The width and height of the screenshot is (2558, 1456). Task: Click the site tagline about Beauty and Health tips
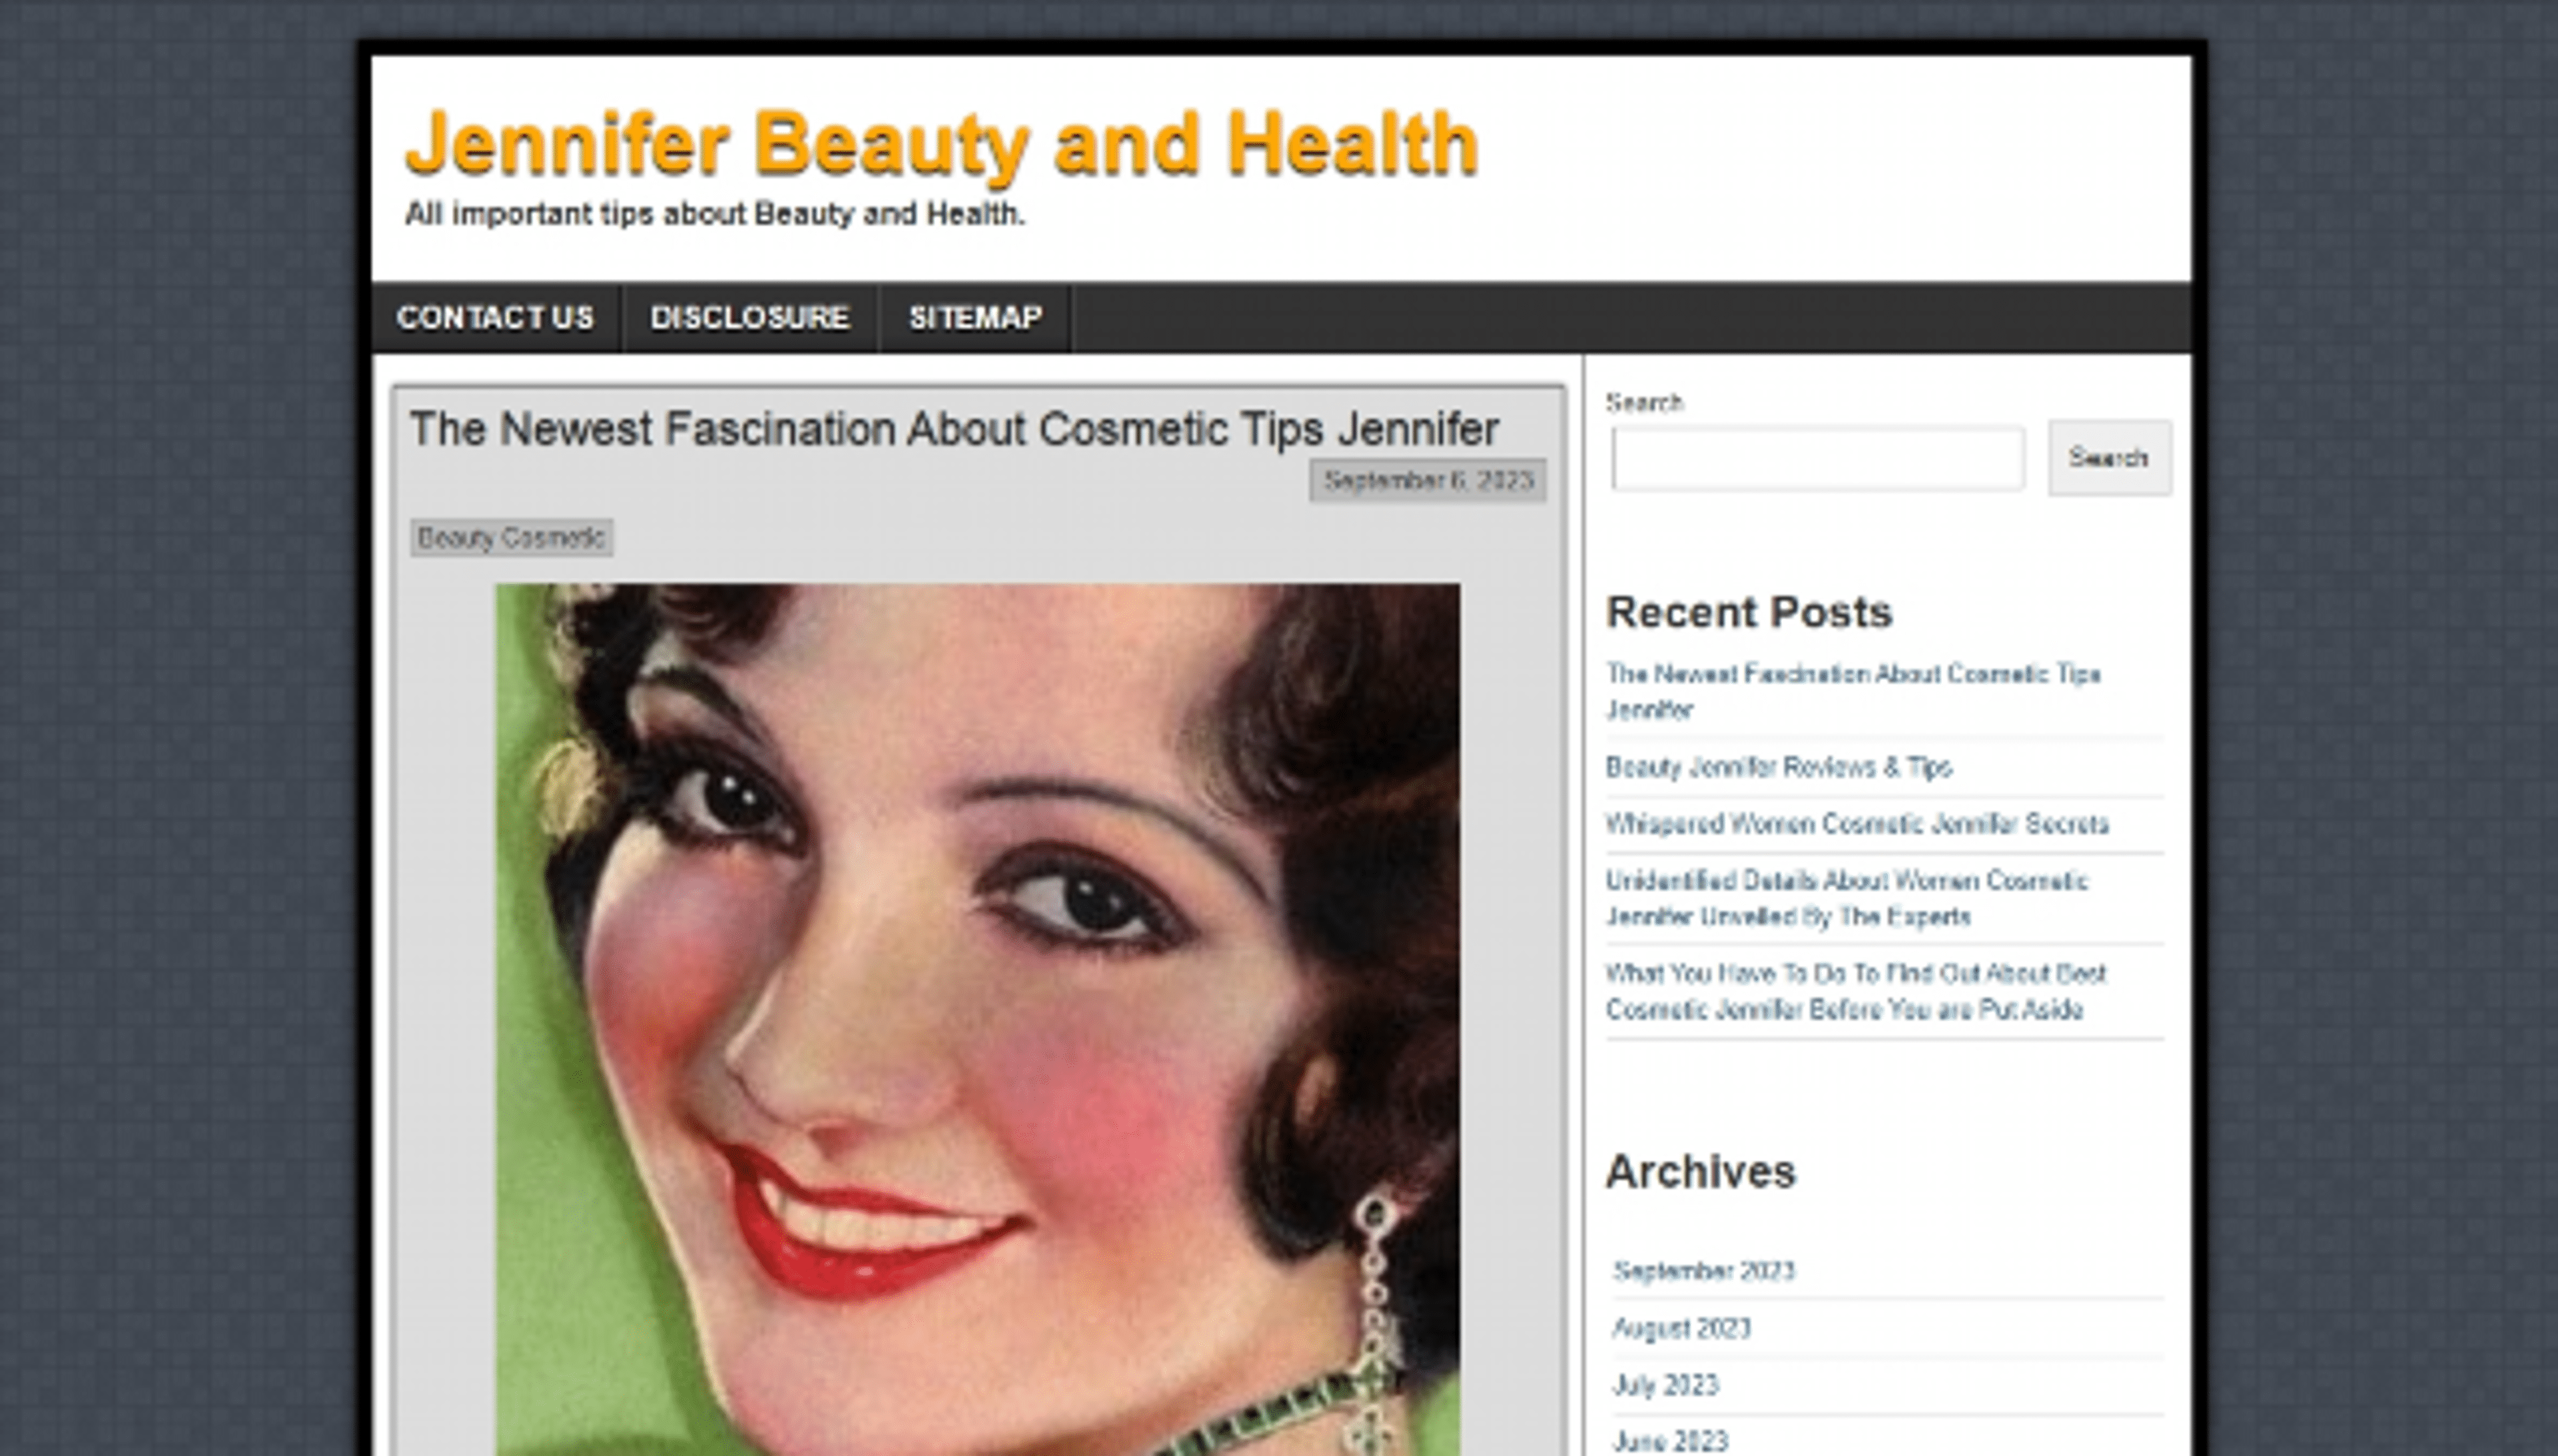coord(715,213)
